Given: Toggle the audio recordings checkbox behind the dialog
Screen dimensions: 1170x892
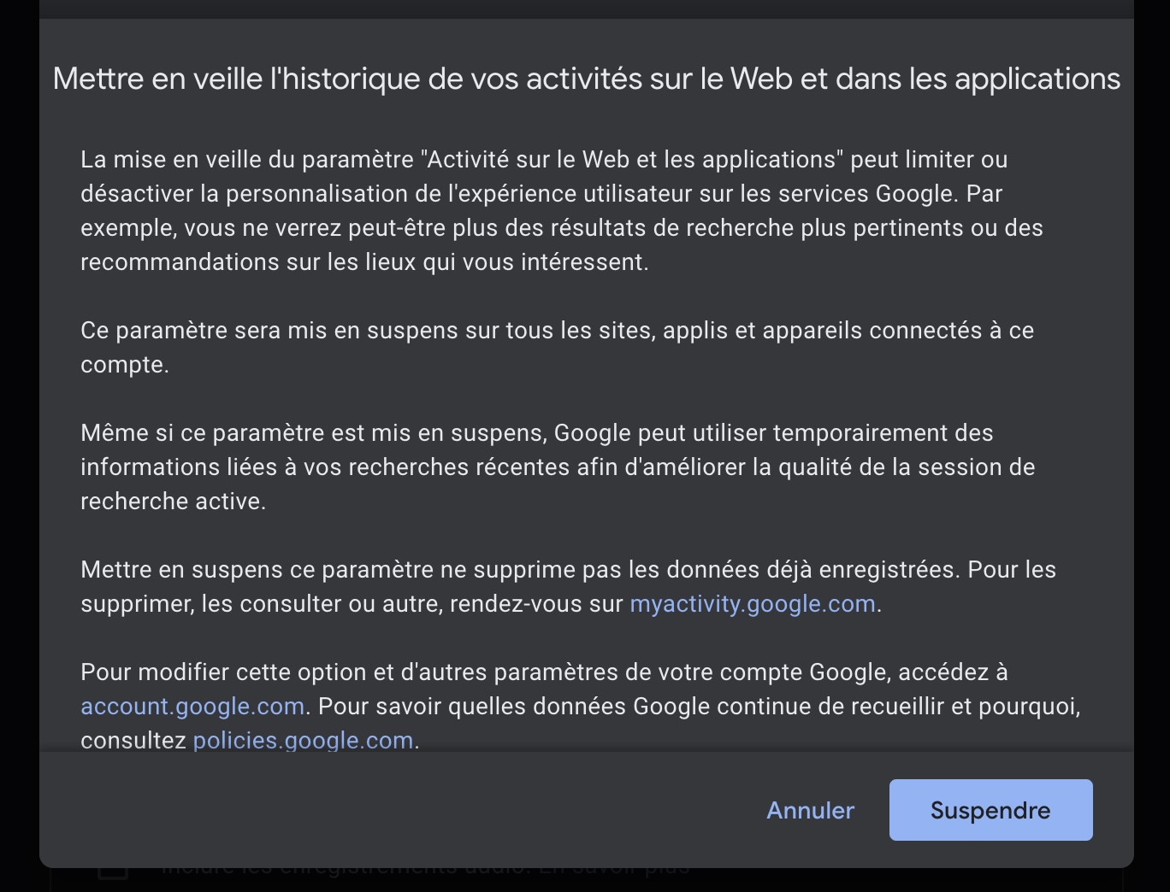Looking at the screenshot, I should click(x=113, y=873).
